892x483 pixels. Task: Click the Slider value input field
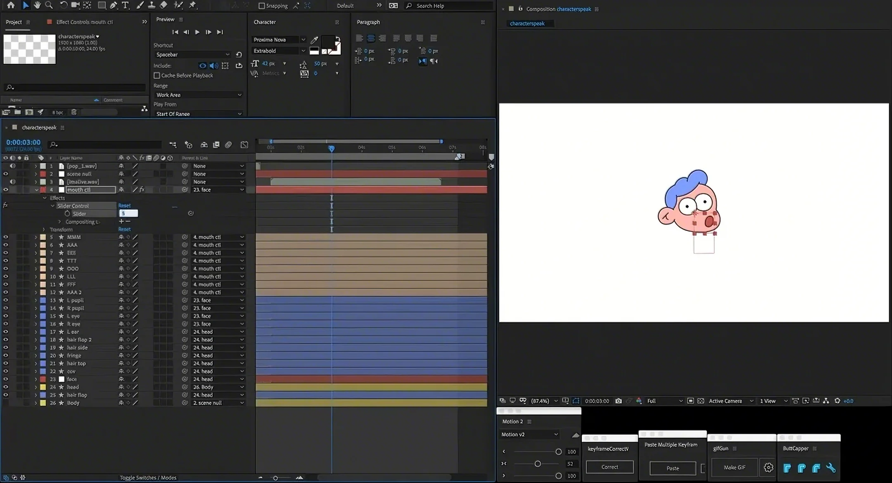[x=128, y=213]
